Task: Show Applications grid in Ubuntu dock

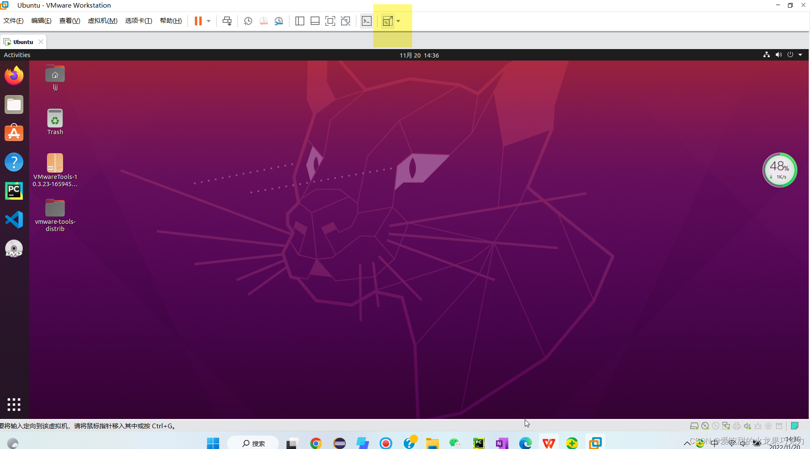Action: 14,405
